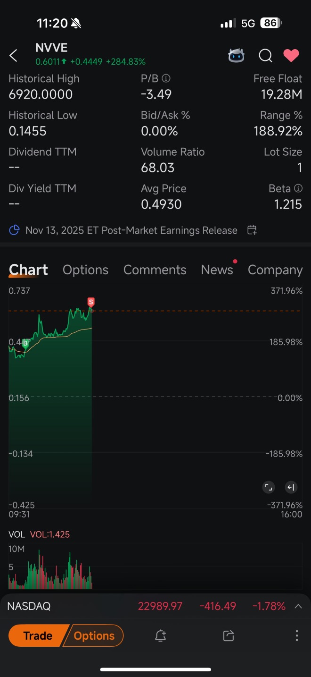Tap the P/B info icon
The height and width of the screenshot is (677, 311).
point(166,79)
